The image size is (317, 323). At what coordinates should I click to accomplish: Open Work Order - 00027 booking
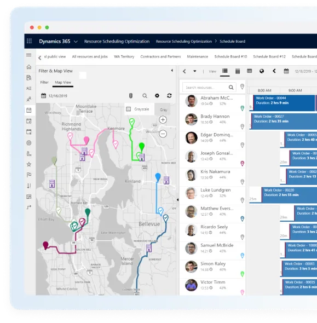pos(284,121)
